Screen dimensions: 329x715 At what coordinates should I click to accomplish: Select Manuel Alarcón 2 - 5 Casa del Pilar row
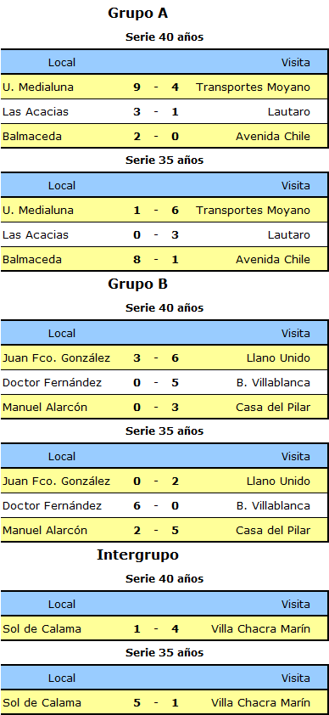[164, 531]
